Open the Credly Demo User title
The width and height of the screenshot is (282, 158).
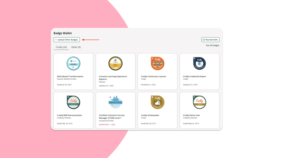(x=191, y=115)
